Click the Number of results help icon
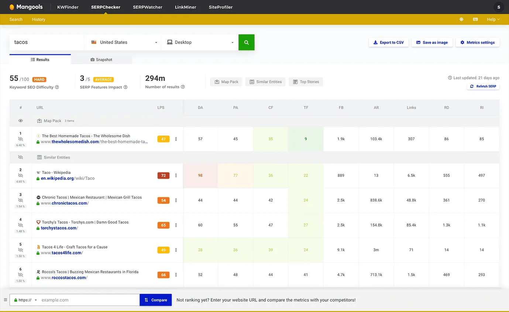Screen dimensions: 509x312 tap(183, 87)
